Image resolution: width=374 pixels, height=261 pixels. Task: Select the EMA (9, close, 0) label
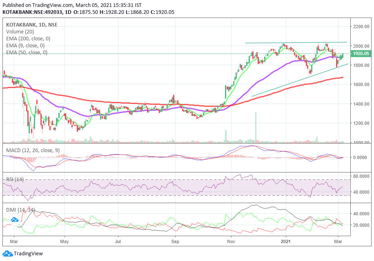coord(25,46)
